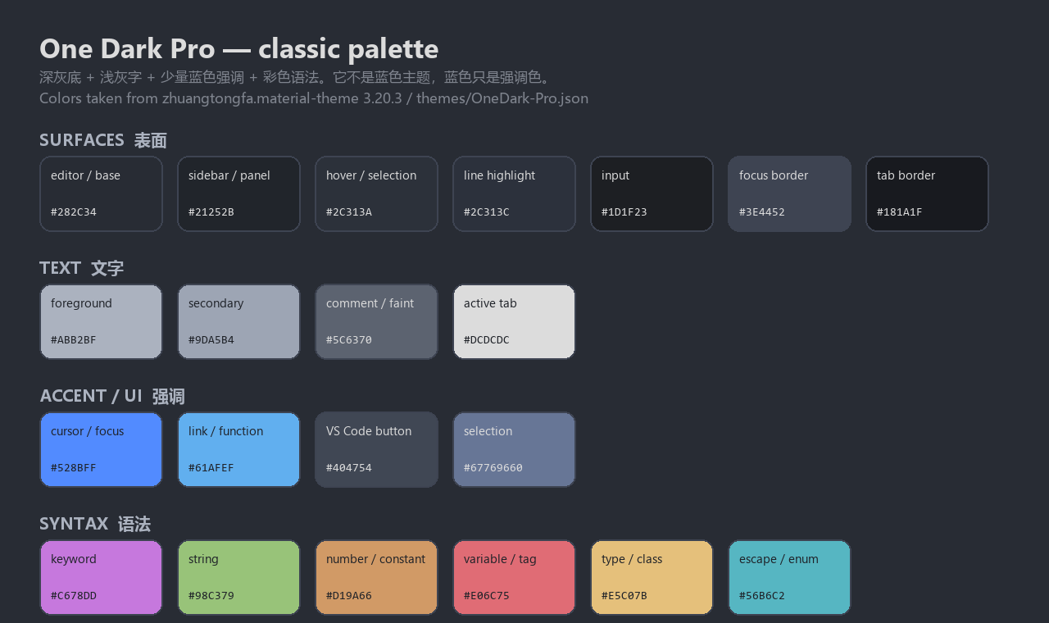This screenshot has height=623, width=1049.
Task: Select the secondary text swatch #9DA5B4
Action: pyautogui.click(x=238, y=321)
